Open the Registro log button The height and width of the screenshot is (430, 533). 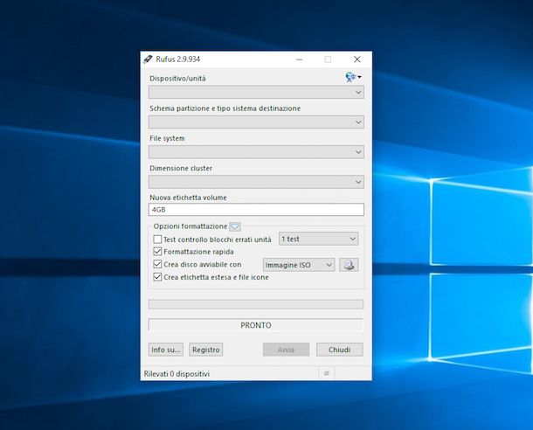tap(206, 350)
